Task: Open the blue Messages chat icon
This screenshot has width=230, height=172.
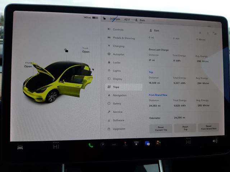Action: [x=147, y=143]
